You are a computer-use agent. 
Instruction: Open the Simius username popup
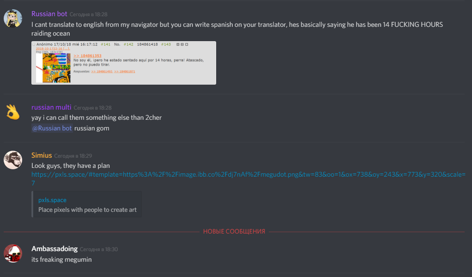42,155
